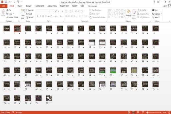Toggle Bold formatting
The image size is (171, 114).
38,16
